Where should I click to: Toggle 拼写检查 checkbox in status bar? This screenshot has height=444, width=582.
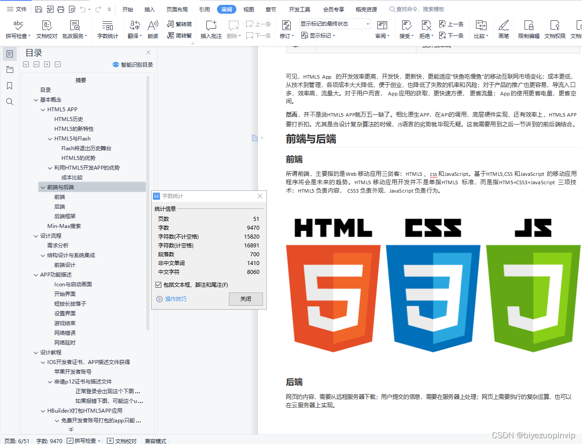(x=70, y=440)
